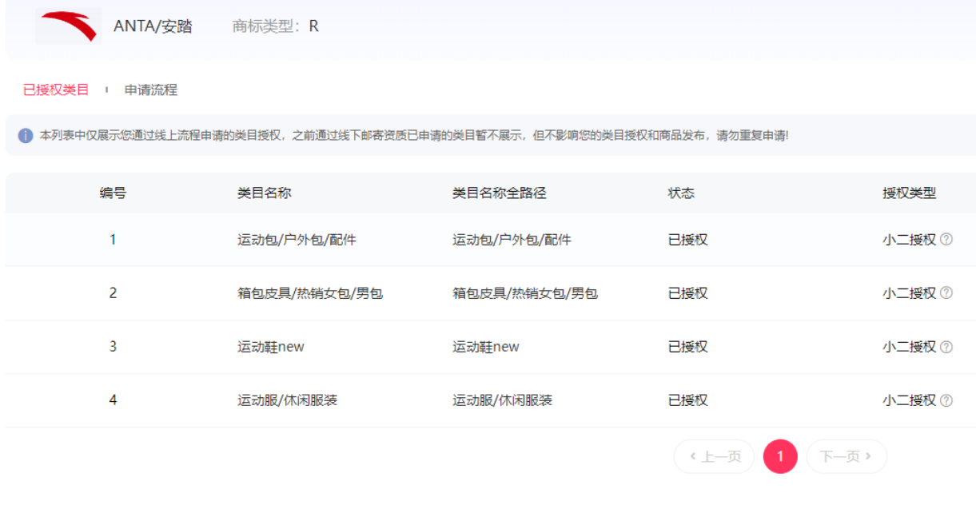Click the 类目名称 column header

[x=265, y=193]
